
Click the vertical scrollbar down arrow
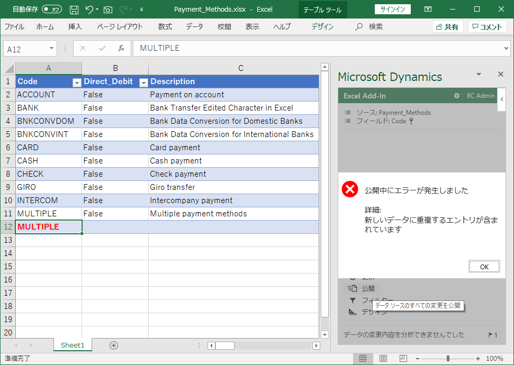(324, 334)
